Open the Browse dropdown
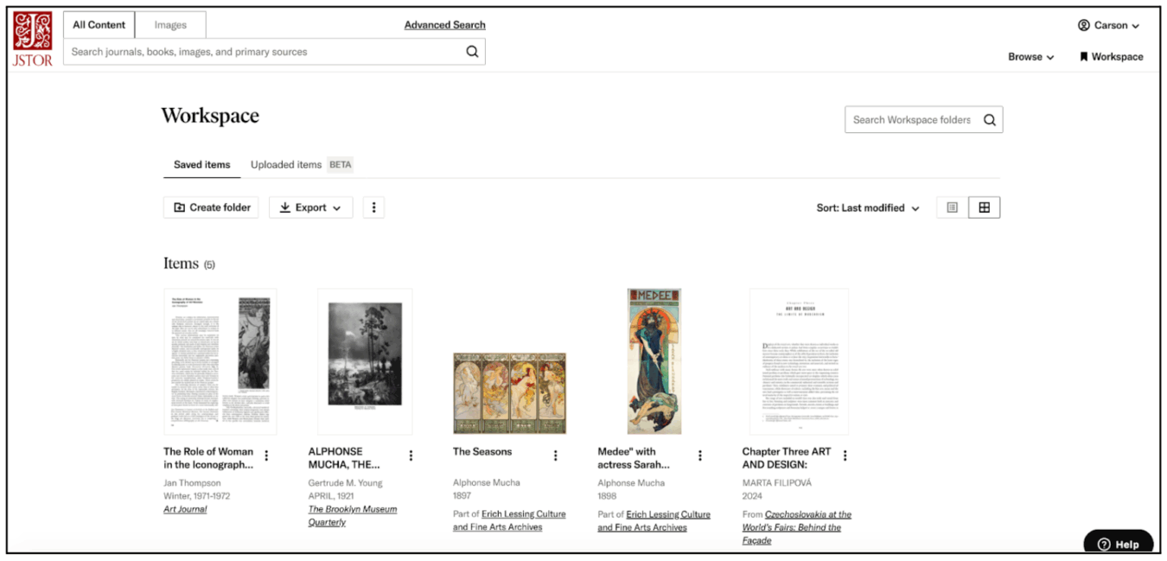Viewport: 1167px width, 561px height. pyautogui.click(x=1030, y=56)
